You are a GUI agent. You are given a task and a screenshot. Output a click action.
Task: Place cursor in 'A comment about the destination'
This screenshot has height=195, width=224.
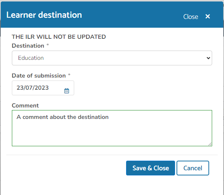pyautogui.click(x=62, y=117)
